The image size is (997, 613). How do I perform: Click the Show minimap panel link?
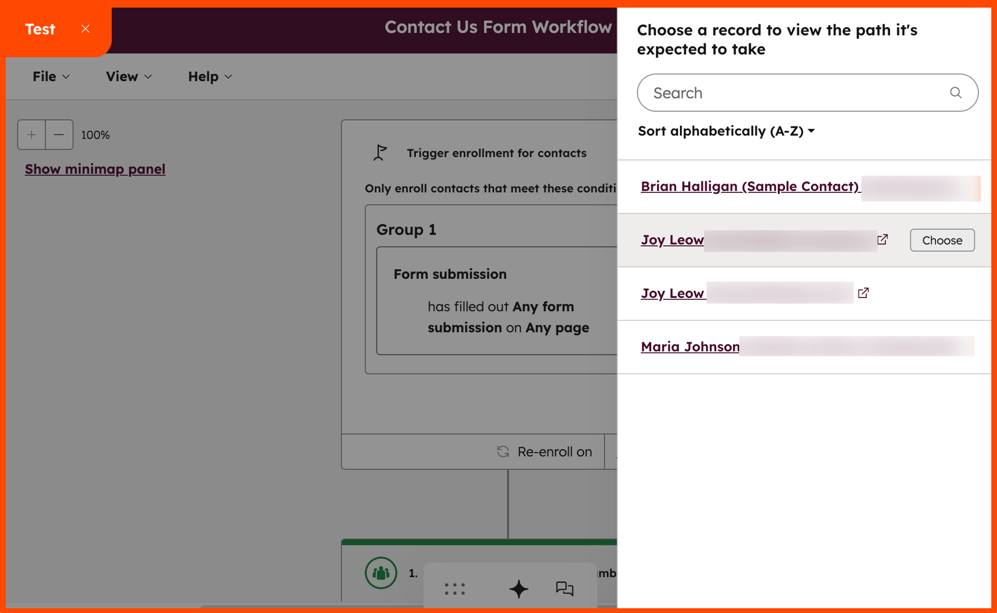95,169
